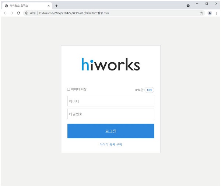Bookmark this page with the star icon
Screen dimensions: 221x187
pos(201,13)
